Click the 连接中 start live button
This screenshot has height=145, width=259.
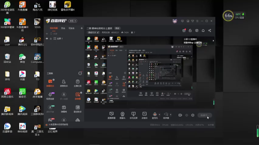(205, 115)
